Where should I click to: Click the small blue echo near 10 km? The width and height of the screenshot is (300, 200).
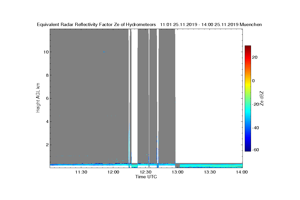click(104, 52)
